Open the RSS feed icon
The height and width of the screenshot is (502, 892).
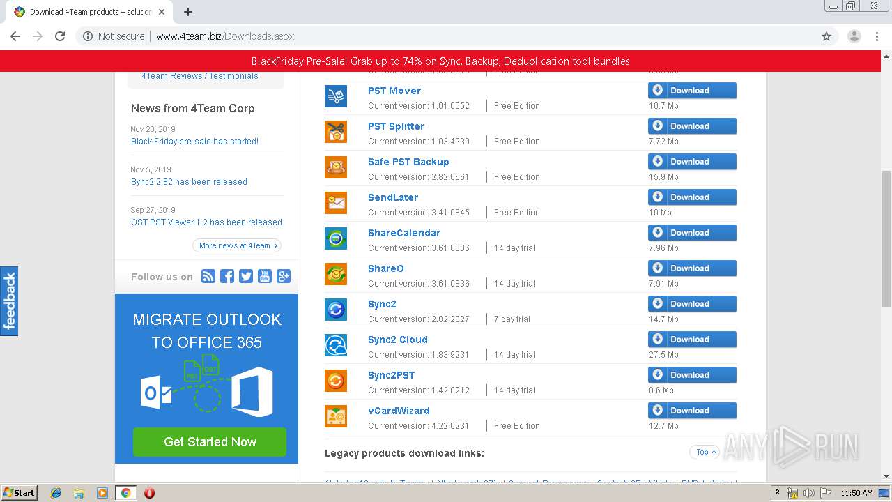208,276
